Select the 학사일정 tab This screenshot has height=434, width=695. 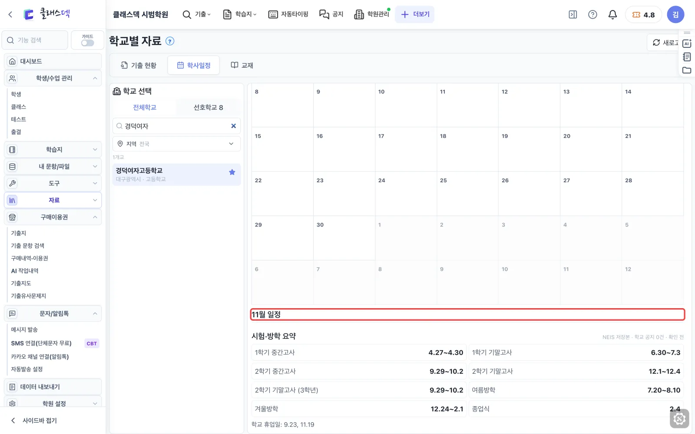pyautogui.click(x=194, y=65)
